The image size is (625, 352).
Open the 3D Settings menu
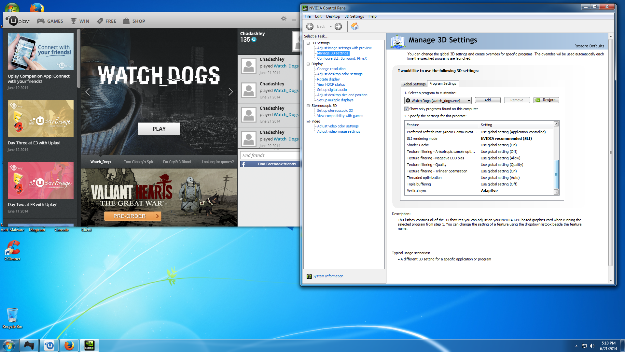(x=354, y=16)
